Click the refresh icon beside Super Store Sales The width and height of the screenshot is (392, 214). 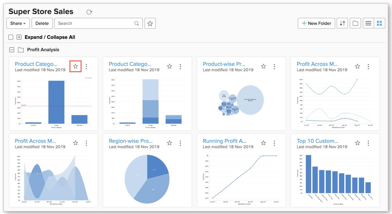(89, 12)
